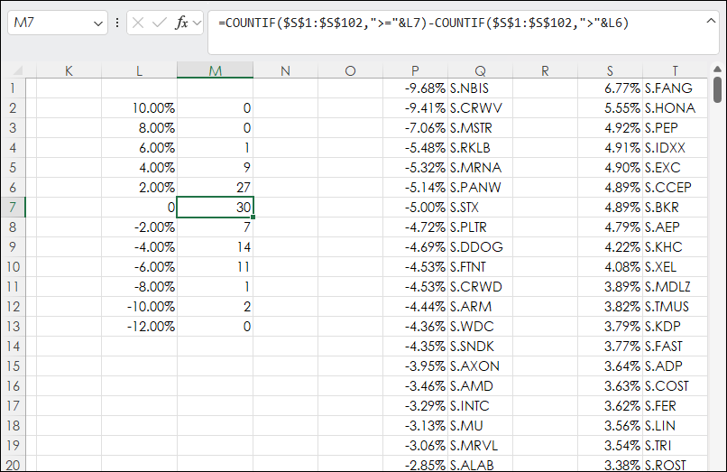Screen dimensions: 727x472
Task: Click the Select All corner triangle
Action: pos(18,70)
